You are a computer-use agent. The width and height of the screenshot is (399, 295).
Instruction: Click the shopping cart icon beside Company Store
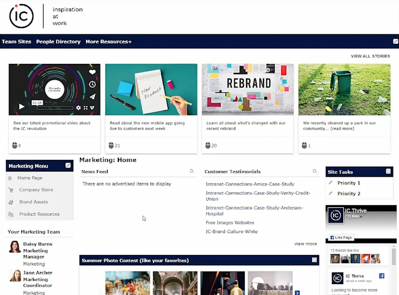pyautogui.click(x=11, y=190)
